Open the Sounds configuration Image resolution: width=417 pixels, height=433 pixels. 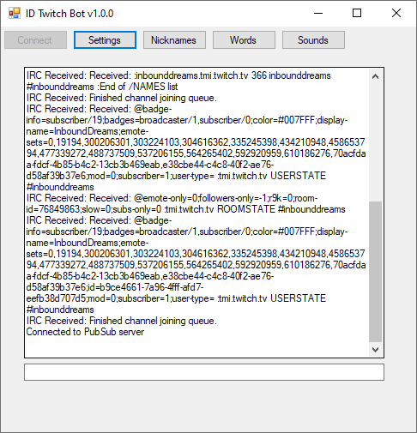click(x=313, y=40)
